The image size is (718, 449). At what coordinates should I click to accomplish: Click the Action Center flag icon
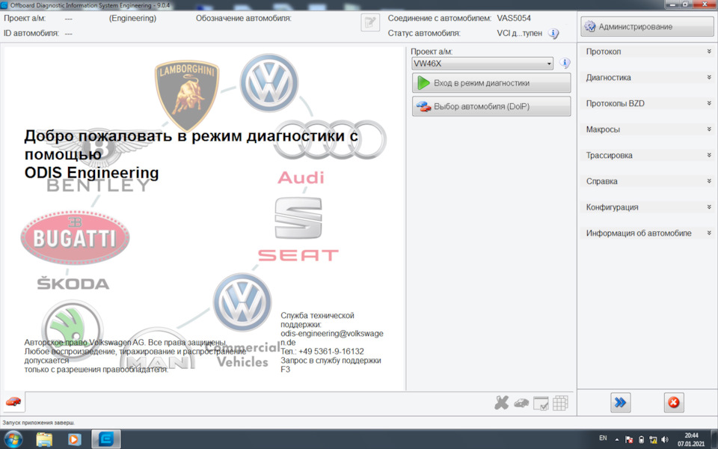pyautogui.click(x=629, y=439)
